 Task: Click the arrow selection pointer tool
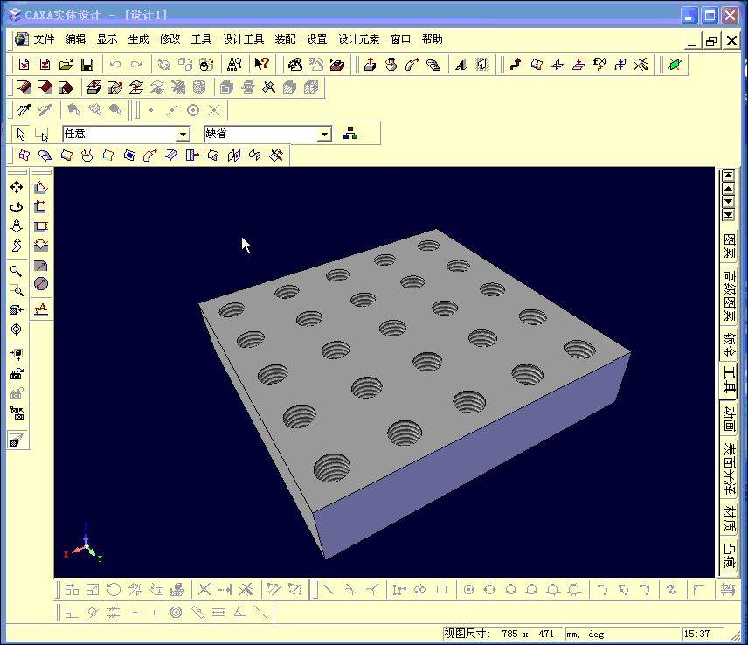[x=21, y=135]
